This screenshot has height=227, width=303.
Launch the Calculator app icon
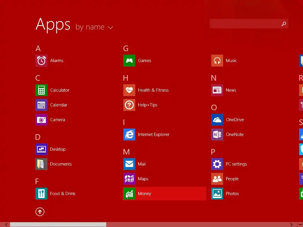[41, 90]
